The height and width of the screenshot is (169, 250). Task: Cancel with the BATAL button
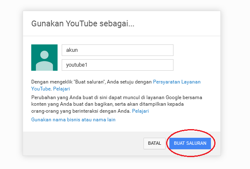[155, 144]
